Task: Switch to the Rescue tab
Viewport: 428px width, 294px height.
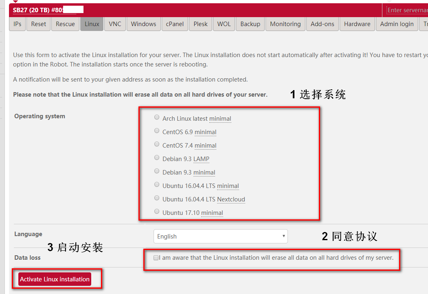Action: (65, 24)
